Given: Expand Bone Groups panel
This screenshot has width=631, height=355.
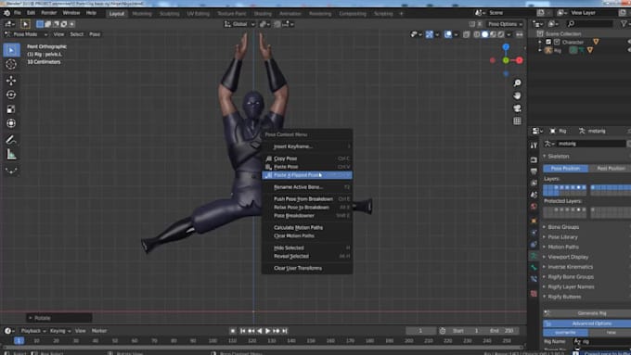Looking at the screenshot, I should [x=563, y=227].
